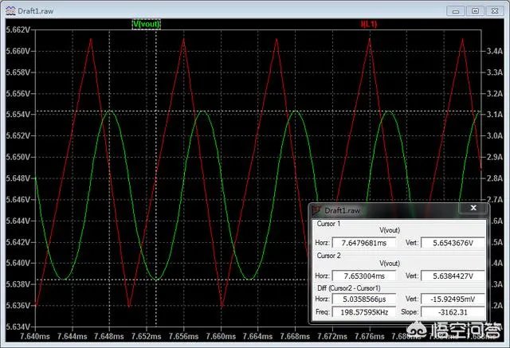The width and height of the screenshot is (510, 348).
Task: Close the Draft1.raw cursor dialog
Action: point(474,209)
